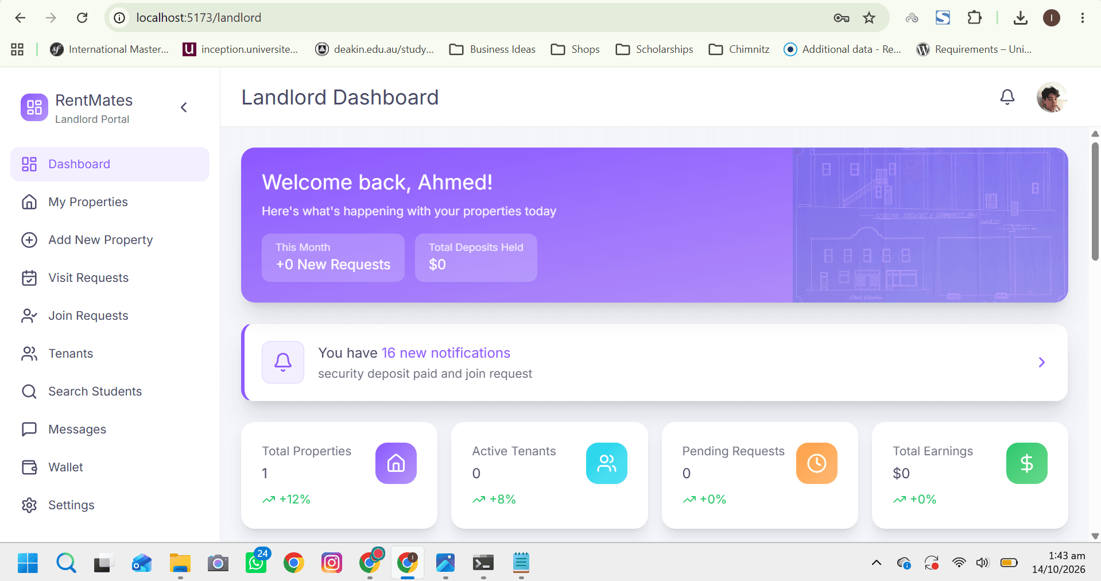Open the inception.universite bookmark
Viewport: 1101px width, 581px height.
[x=241, y=49]
